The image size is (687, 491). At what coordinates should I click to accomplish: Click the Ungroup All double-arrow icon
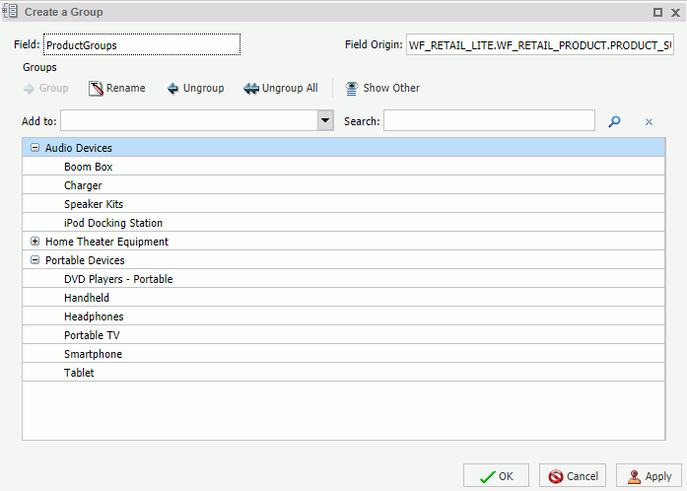pos(251,89)
